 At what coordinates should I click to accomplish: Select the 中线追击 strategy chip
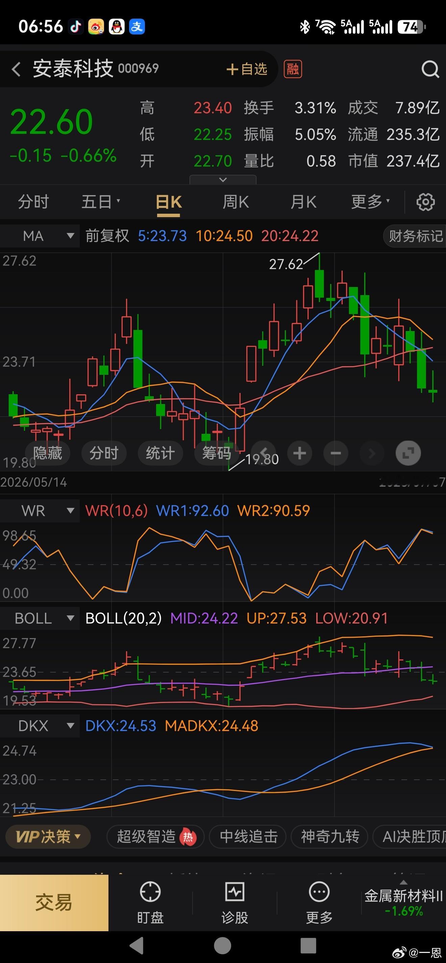coord(248,837)
